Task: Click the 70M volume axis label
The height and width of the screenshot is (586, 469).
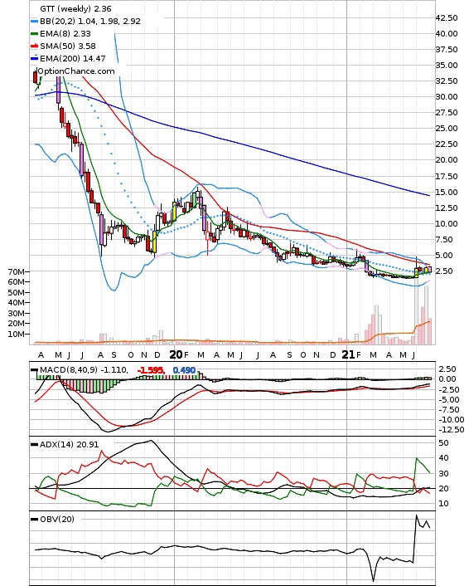Action: click(x=16, y=271)
